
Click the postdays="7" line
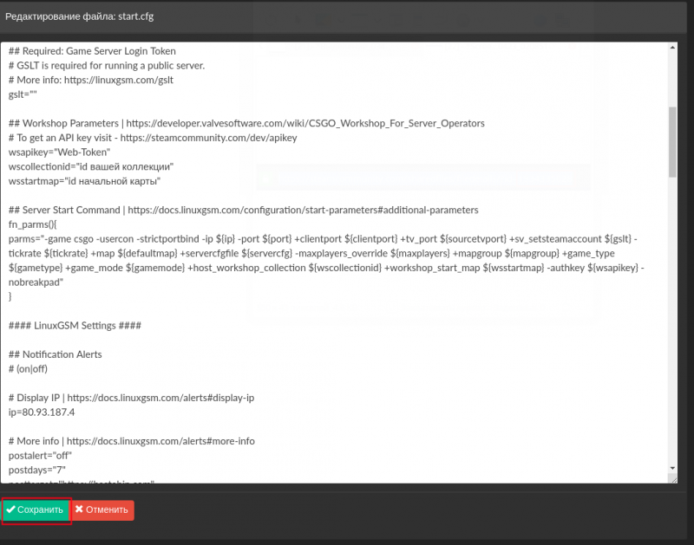(37, 470)
